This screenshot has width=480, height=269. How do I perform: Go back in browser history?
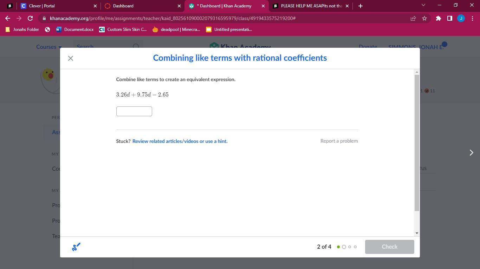8,18
